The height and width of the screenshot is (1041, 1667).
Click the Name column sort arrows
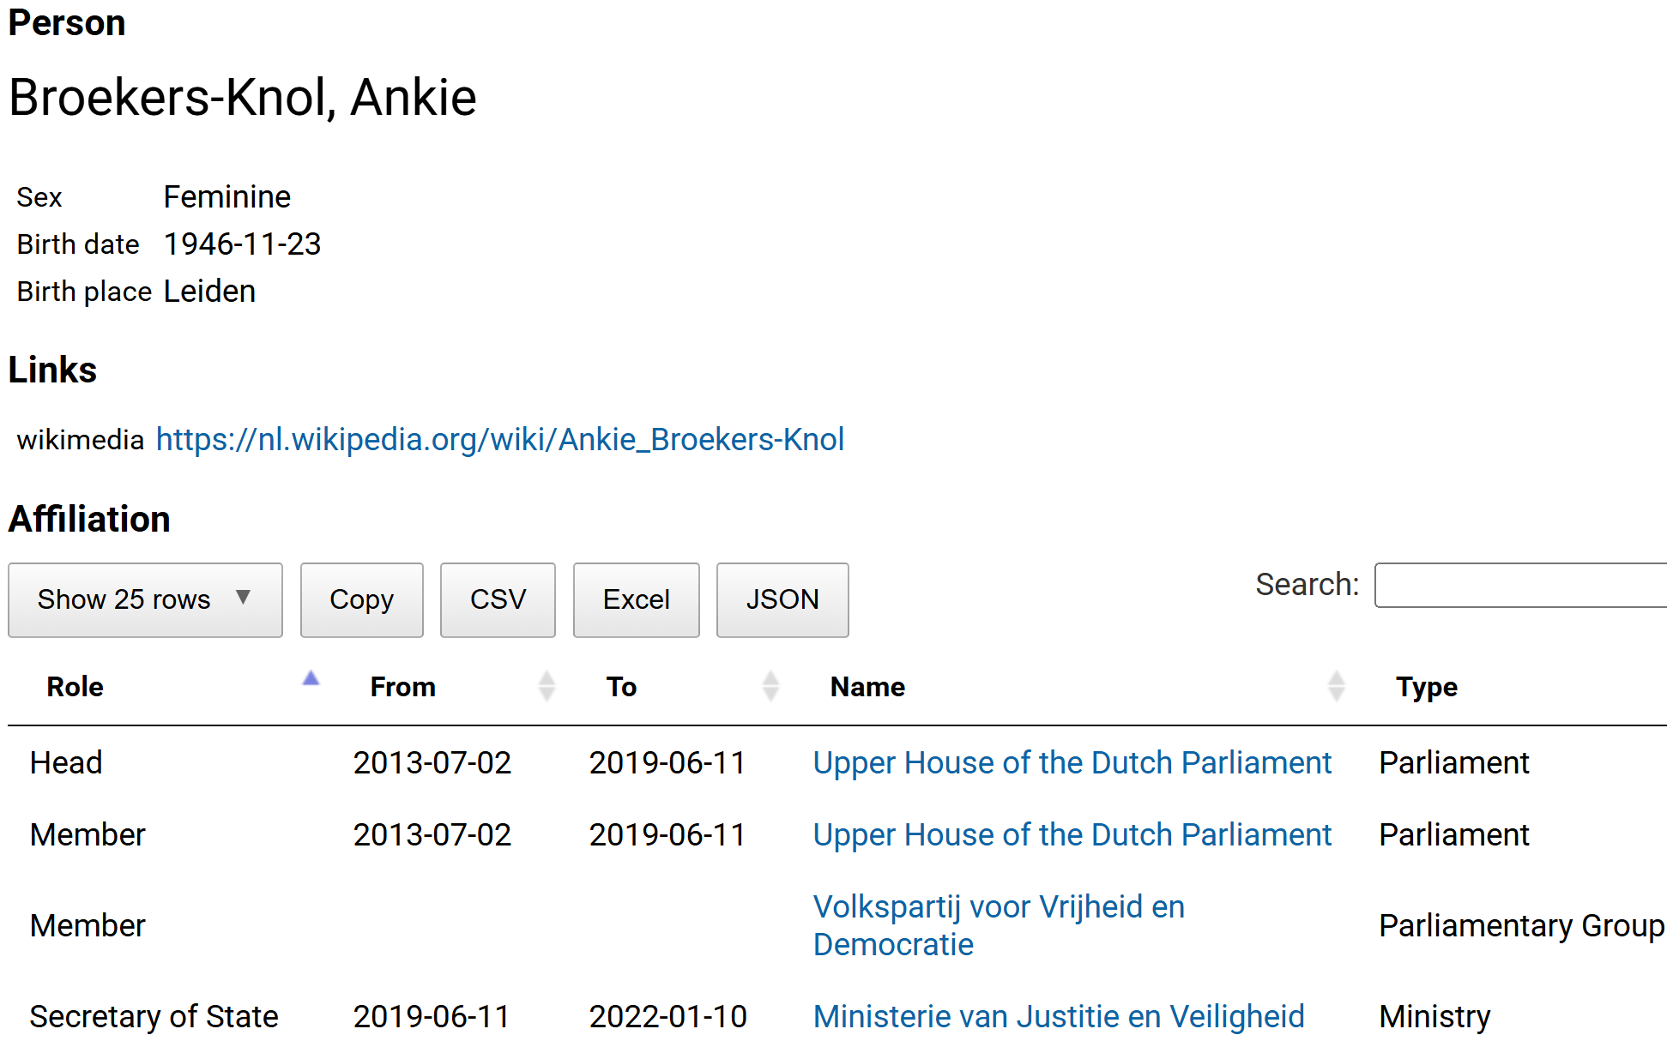(1336, 686)
